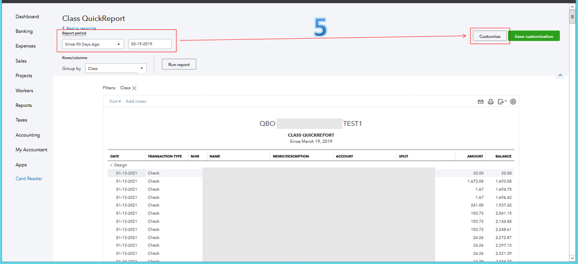Click the 1,673.08 amount cell
This screenshot has height=264, width=578.
(x=475, y=181)
